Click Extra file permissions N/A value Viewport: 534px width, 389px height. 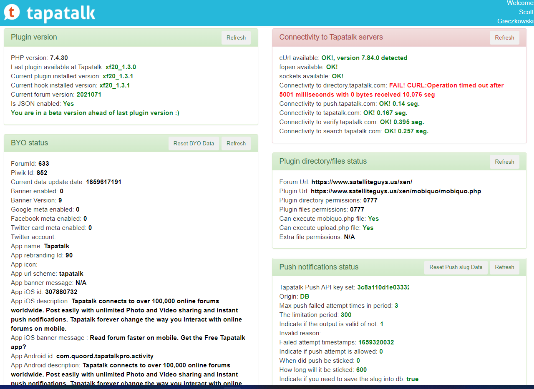tap(349, 237)
